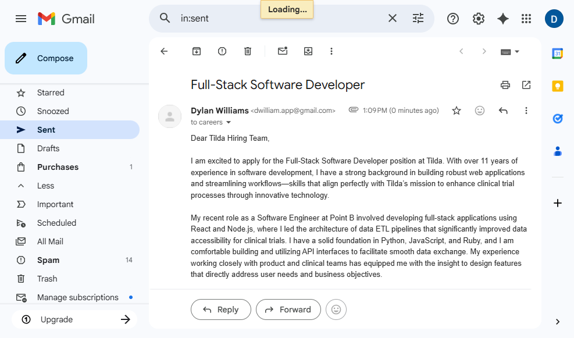The height and width of the screenshot is (338, 574).
Task: Open the email in a new window
Action: tap(526, 85)
